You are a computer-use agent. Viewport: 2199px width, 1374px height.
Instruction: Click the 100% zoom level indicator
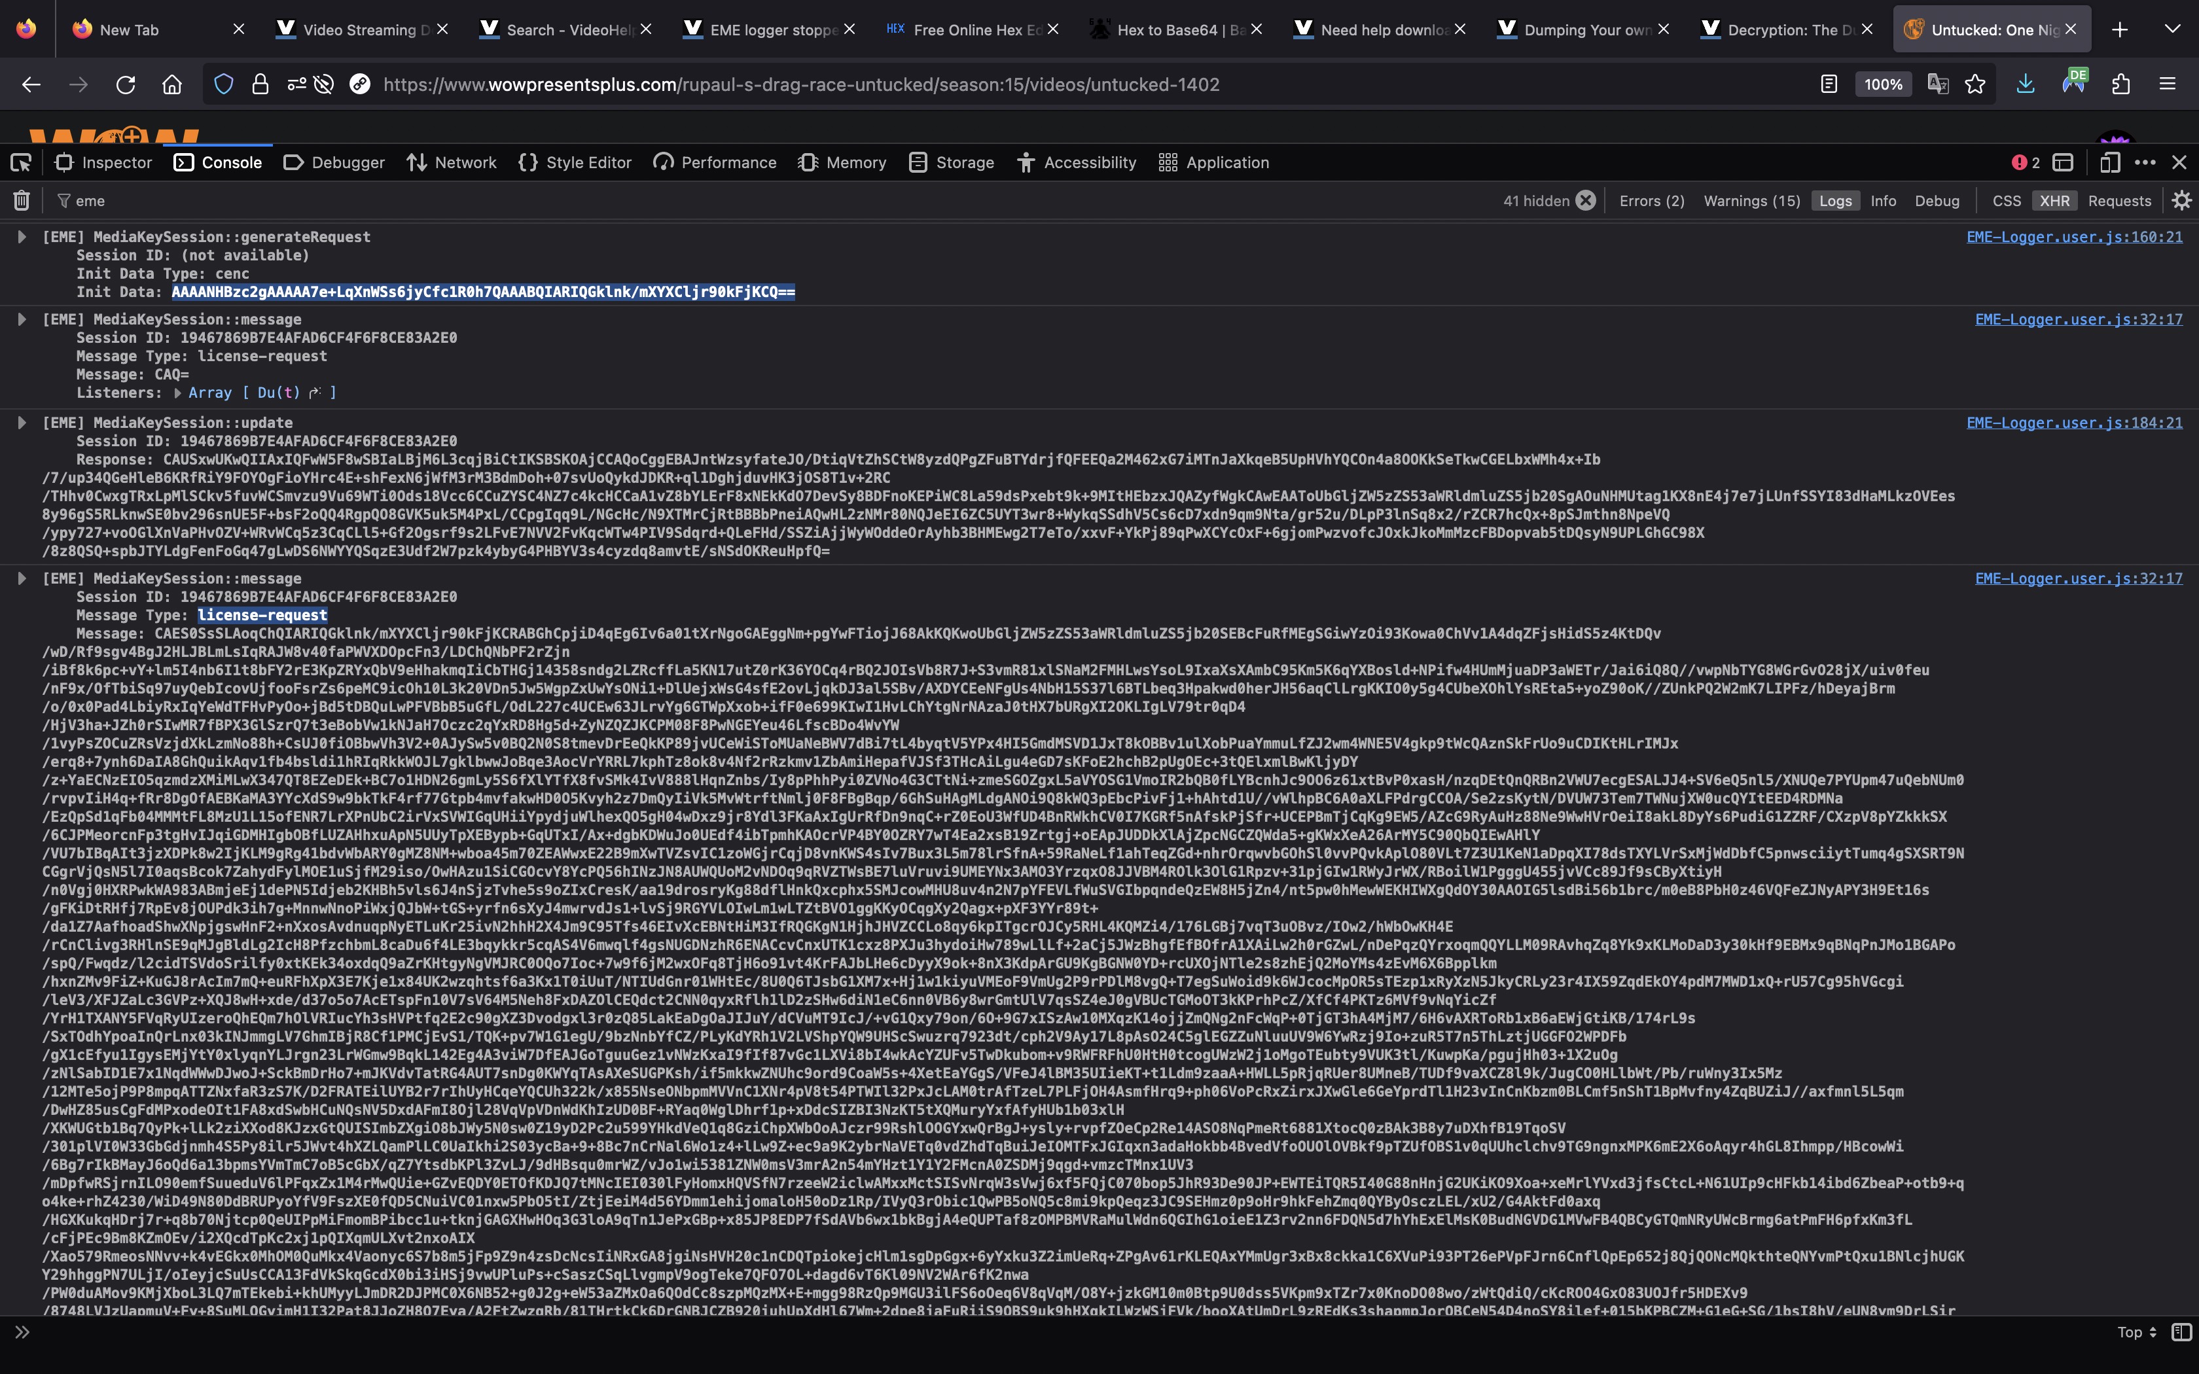coord(1883,84)
